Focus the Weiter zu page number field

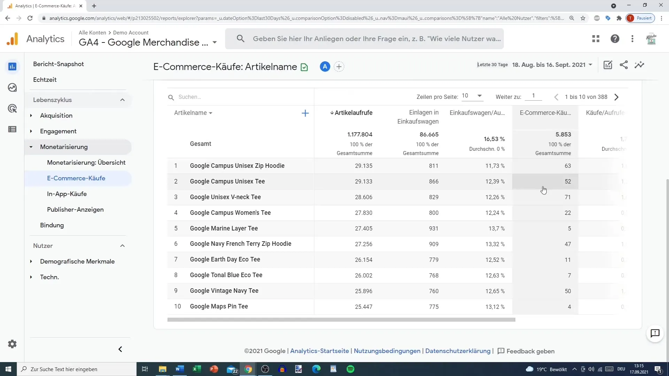(x=533, y=96)
